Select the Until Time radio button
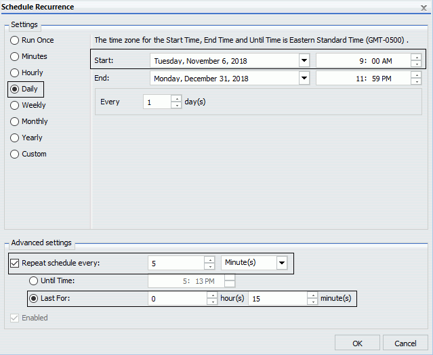 (x=33, y=280)
